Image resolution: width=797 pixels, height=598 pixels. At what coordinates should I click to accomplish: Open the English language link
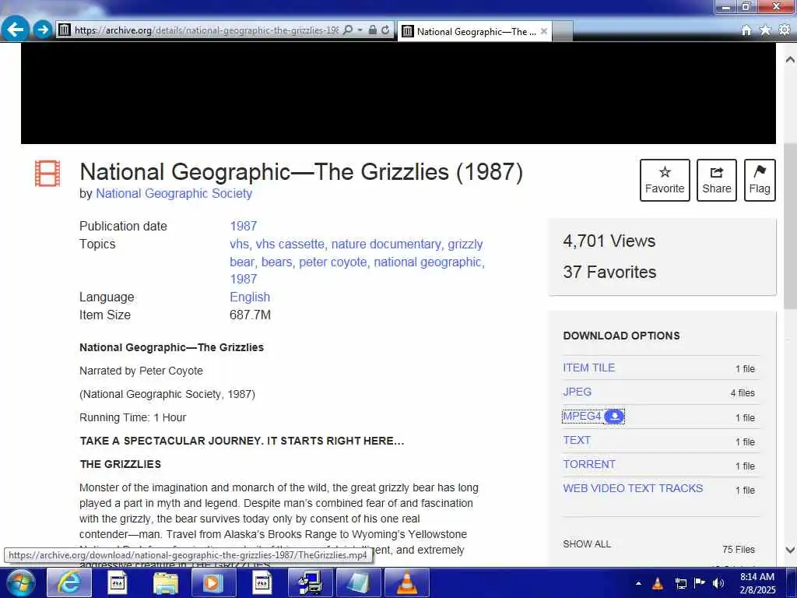(250, 297)
